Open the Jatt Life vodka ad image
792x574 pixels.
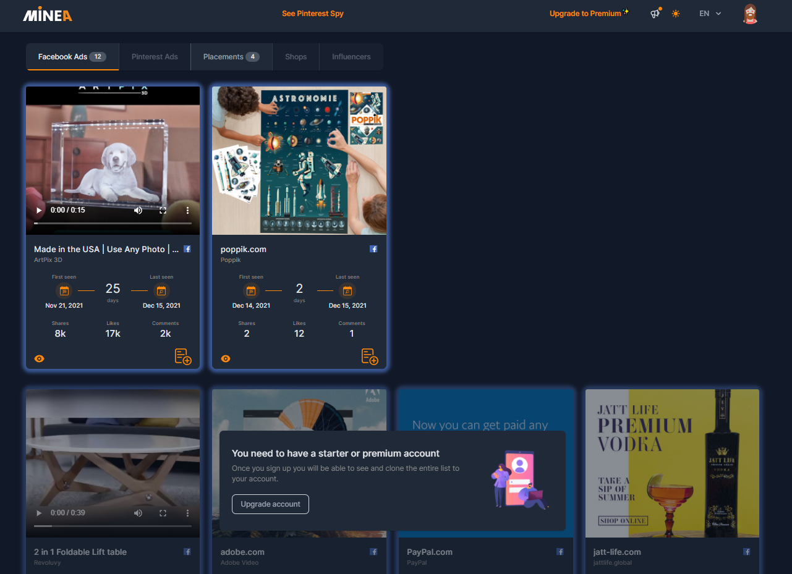point(672,463)
